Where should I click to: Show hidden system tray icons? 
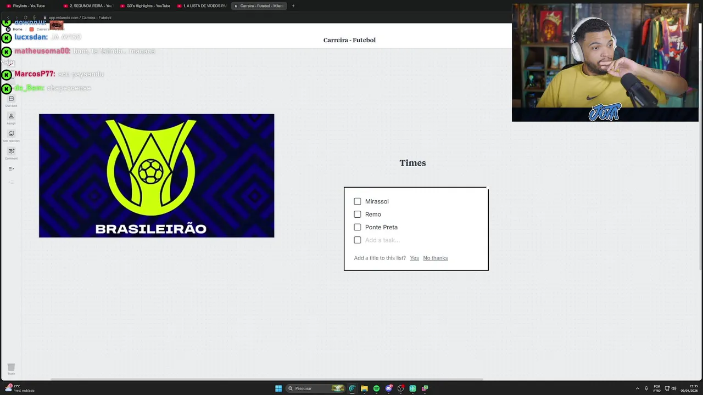coord(638,388)
